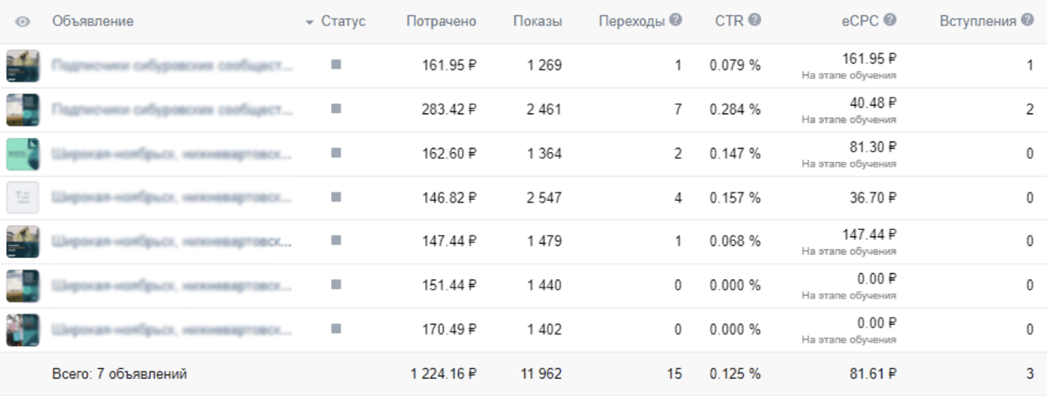Toggle the status square in the 151.44 ₽ row
Screen dimensions: 1047x396
pyautogui.click(x=336, y=285)
